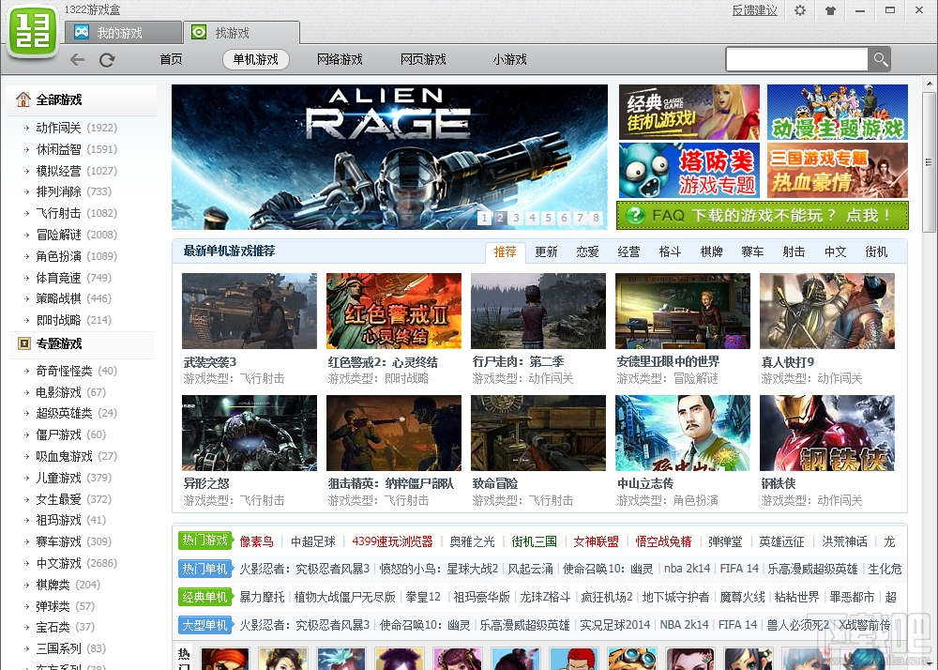Open 真人快打9 thumbnail
938x670 pixels.
(x=827, y=312)
